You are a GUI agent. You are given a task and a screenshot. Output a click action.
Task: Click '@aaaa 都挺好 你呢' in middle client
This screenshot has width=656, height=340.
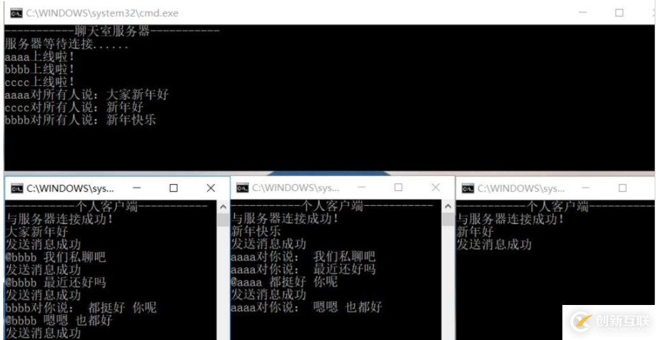coord(285,282)
